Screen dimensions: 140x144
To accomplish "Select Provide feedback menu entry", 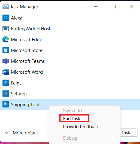I will click(x=81, y=127).
